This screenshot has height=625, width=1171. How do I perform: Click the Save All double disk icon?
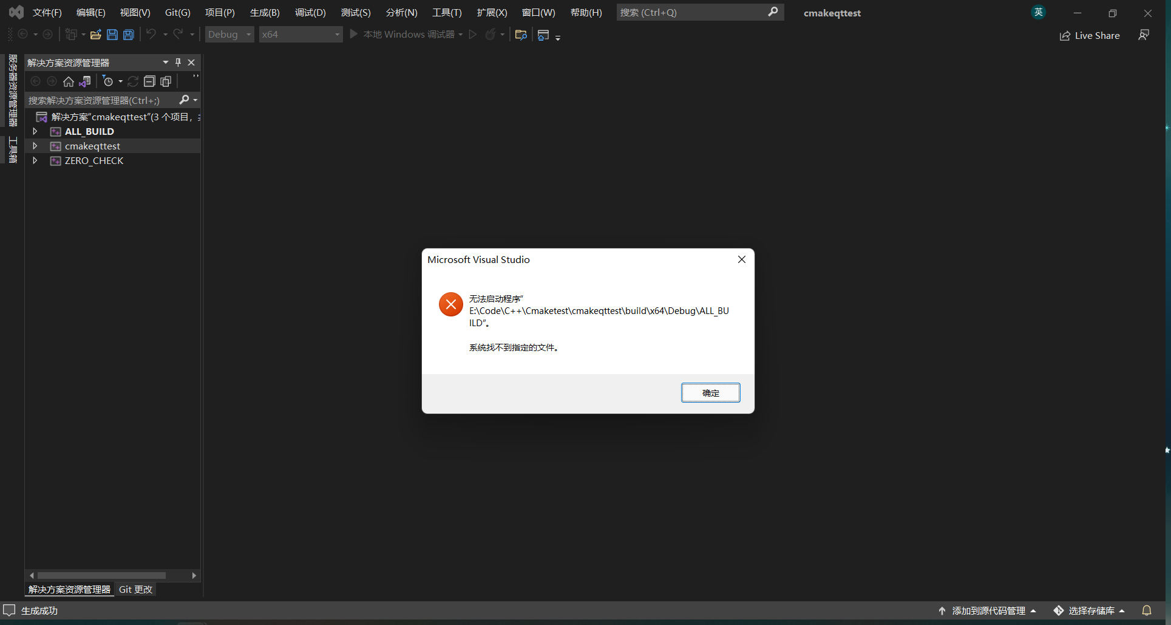[129, 35]
